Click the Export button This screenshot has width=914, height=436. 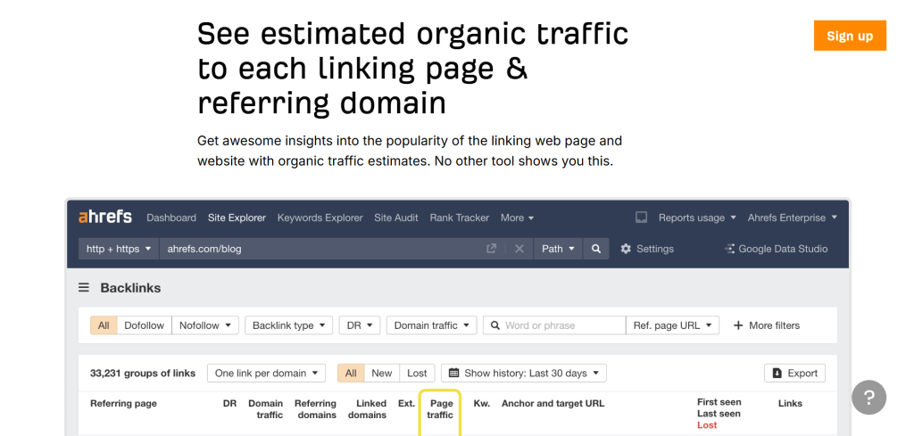click(794, 374)
